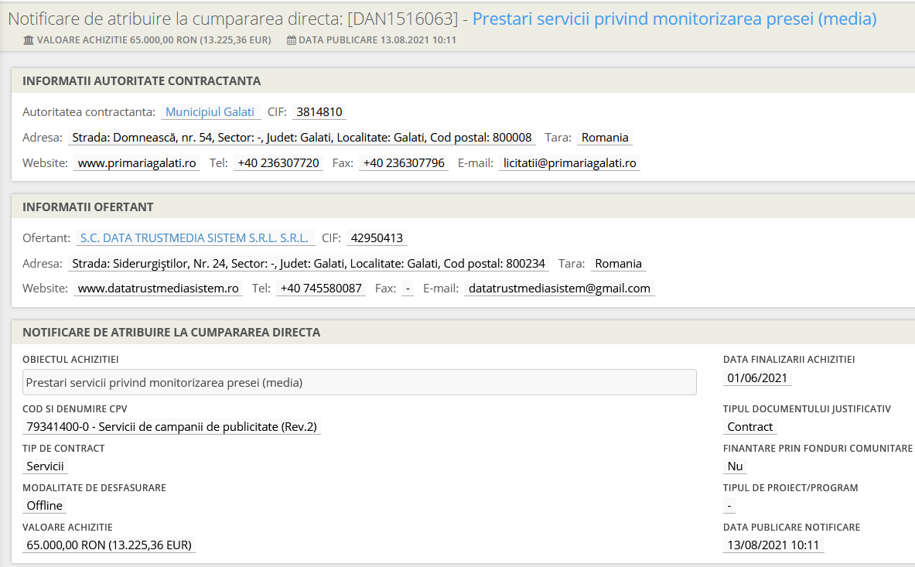The height and width of the screenshot is (567, 915).
Task: Click the authority phone number +40 236307720
Action: click(278, 163)
